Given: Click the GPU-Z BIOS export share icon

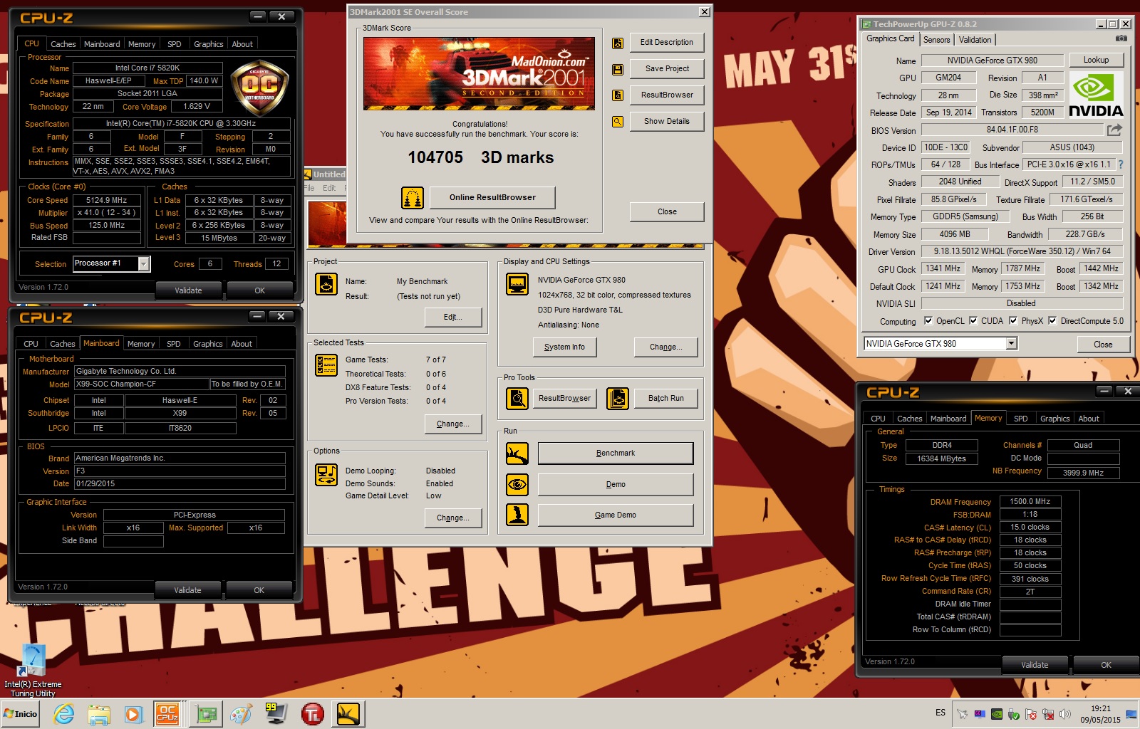Looking at the screenshot, I should tap(1114, 130).
